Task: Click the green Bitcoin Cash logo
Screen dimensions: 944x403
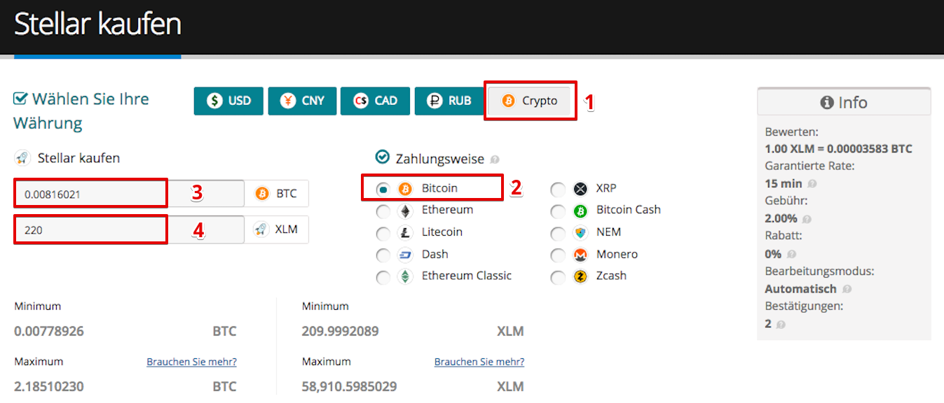Action: tap(580, 211)
